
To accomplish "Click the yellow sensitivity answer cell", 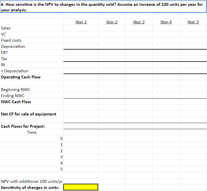I will click(81, 187).
